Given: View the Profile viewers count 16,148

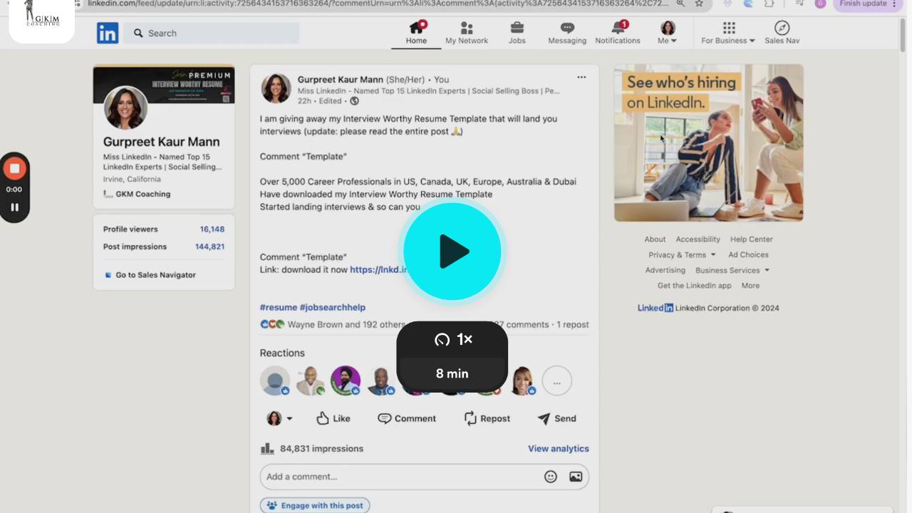Looking at the screenshot, I should pyautogui.click(x=212, y=229).
